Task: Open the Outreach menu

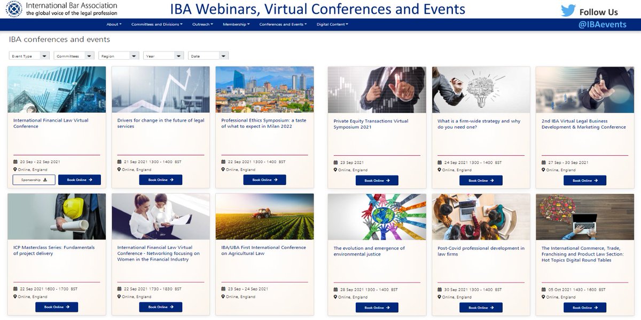Action: pos(203,25)
